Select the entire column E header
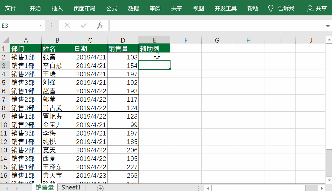Image resolution: width=332 pixels, height=191 pixels. [x=154, y=40]
